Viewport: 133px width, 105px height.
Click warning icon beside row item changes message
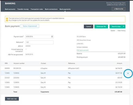coord(7,20)
